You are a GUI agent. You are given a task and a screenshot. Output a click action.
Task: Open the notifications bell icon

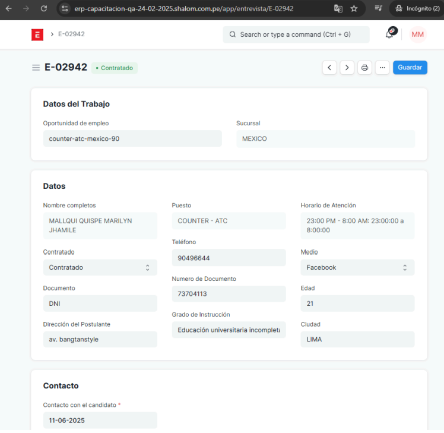coord(390,33)
